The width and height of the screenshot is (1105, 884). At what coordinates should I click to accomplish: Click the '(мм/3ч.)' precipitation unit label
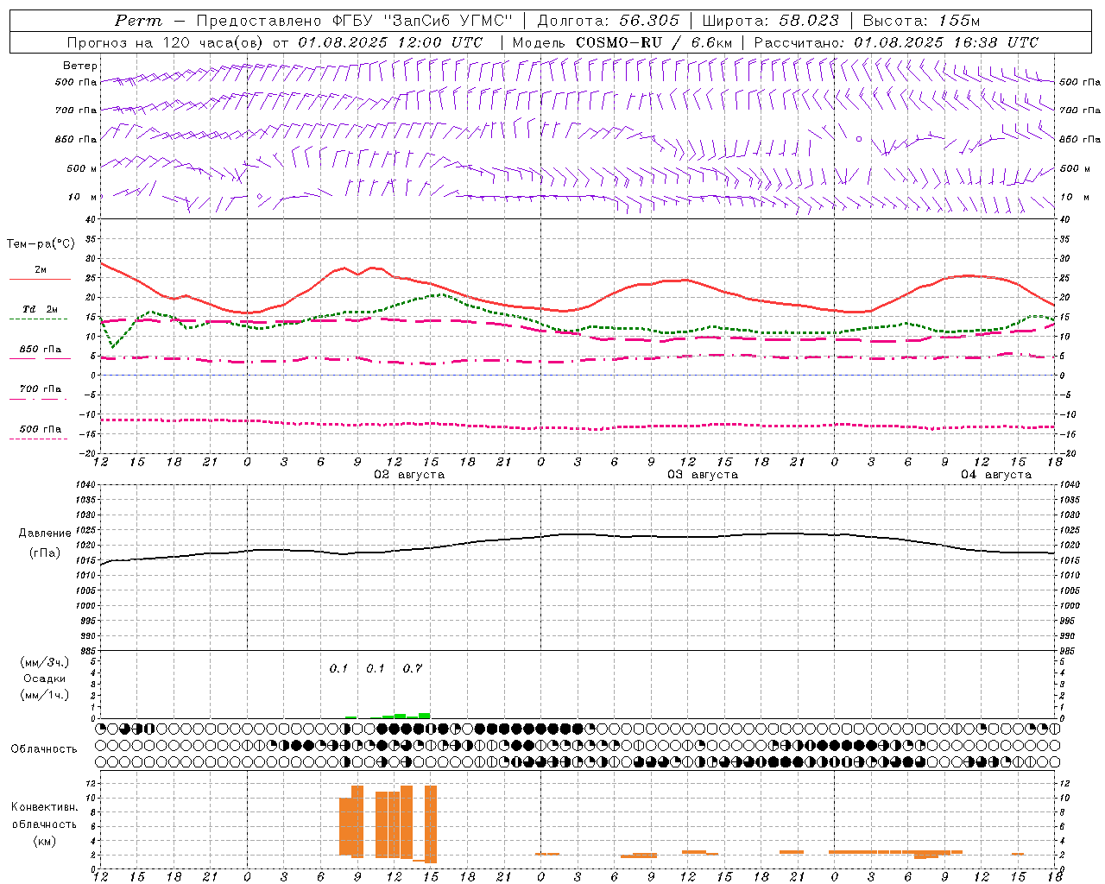[x=44, y=663]
